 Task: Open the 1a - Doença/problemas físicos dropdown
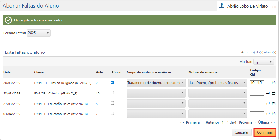click(218, 83)
